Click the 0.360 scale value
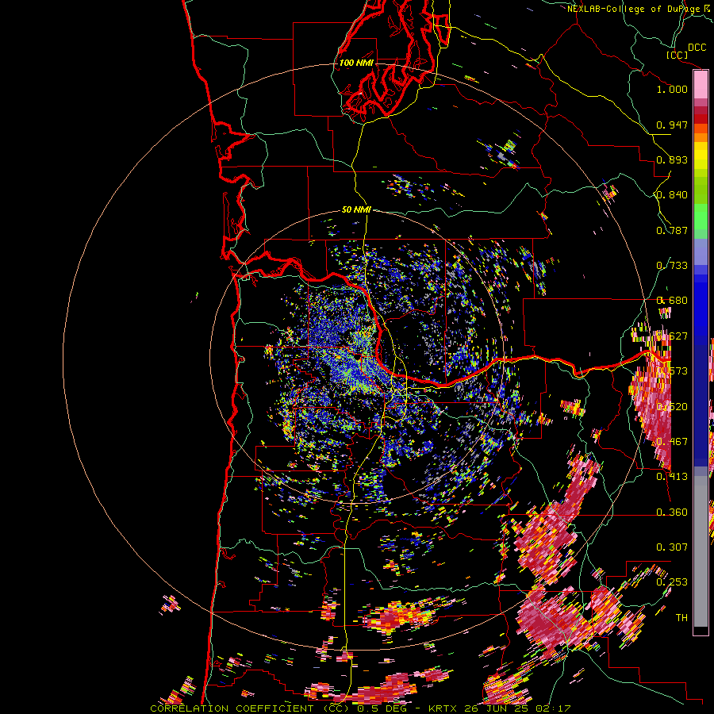Image resolution: width=714 pixels, height=714 pixels. (x=672, y=512)
